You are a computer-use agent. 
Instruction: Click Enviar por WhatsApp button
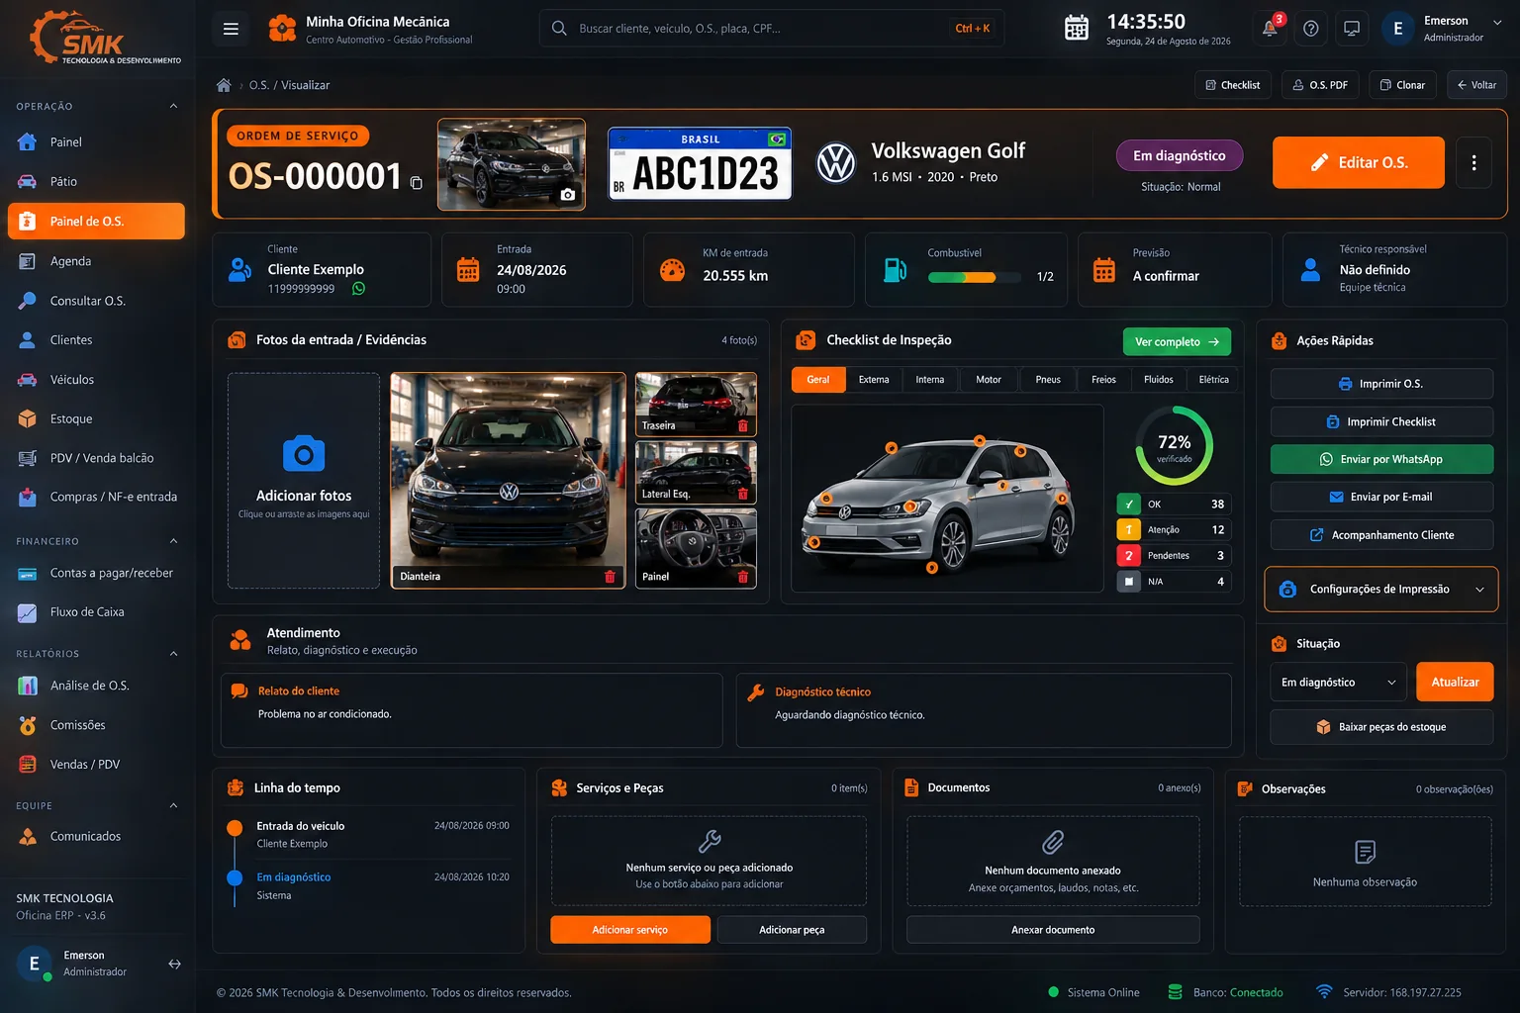point(1381,459)
